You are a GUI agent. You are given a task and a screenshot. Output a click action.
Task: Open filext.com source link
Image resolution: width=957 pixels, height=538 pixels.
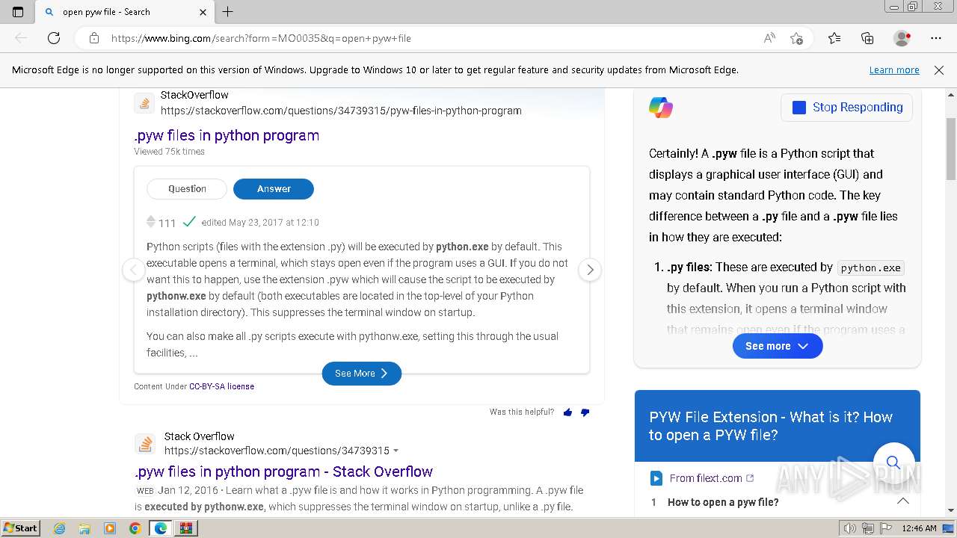point(712,478)
